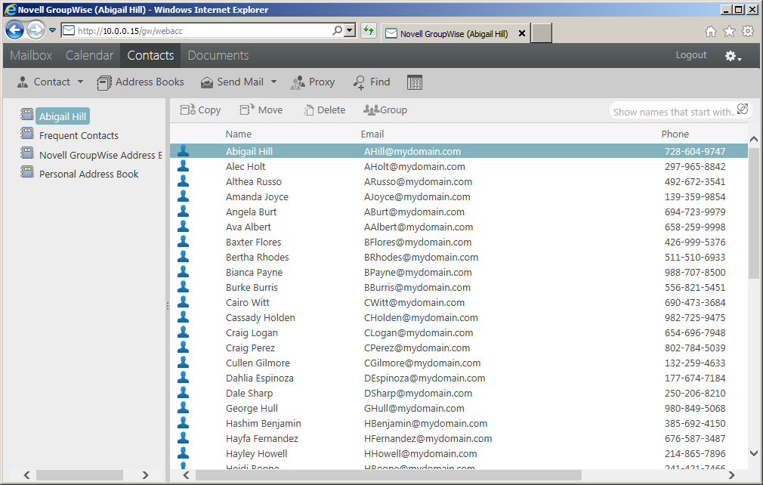Click the contact icon beside Bertha Rhodes
The image size is (763, 485).
[x=183, y=256]
